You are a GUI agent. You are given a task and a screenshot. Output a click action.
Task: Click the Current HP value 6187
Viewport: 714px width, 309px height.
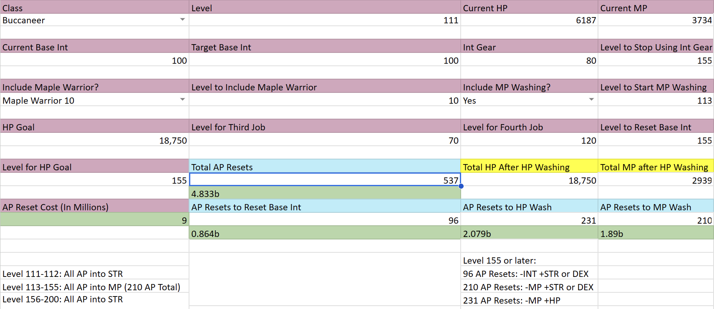pos(529,20)
